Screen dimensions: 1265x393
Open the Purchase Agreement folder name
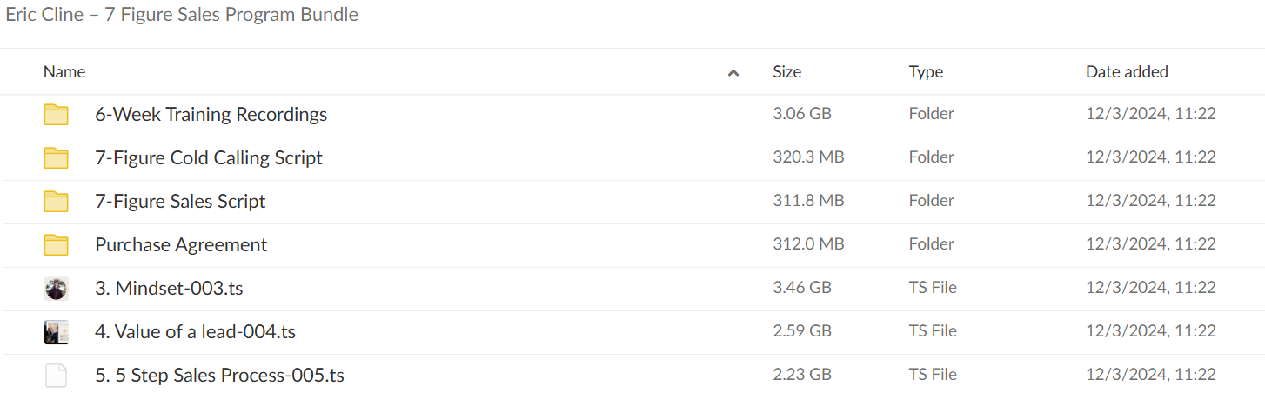[x=181, y=245]
